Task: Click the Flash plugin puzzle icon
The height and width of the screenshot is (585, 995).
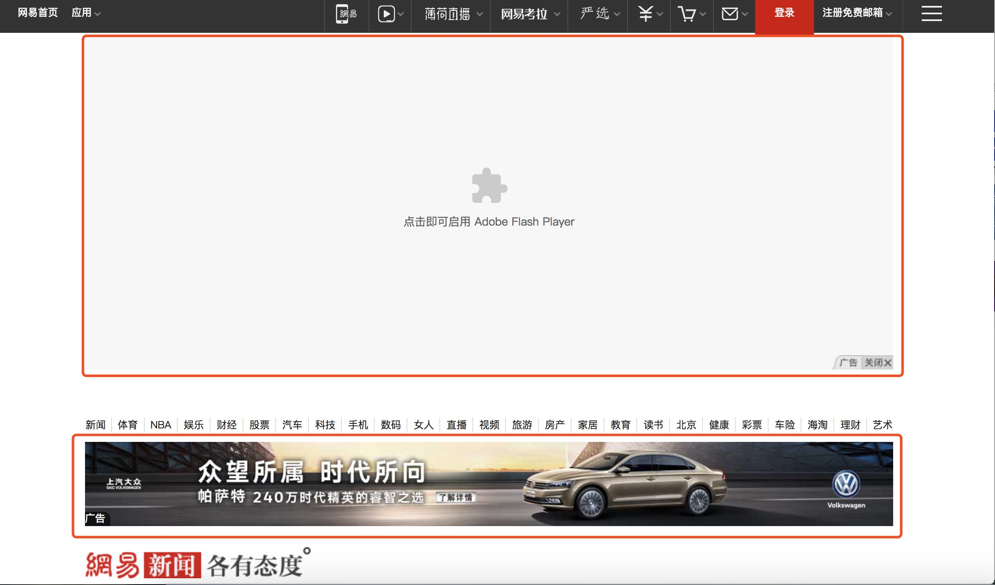Action: pos(489,186)
